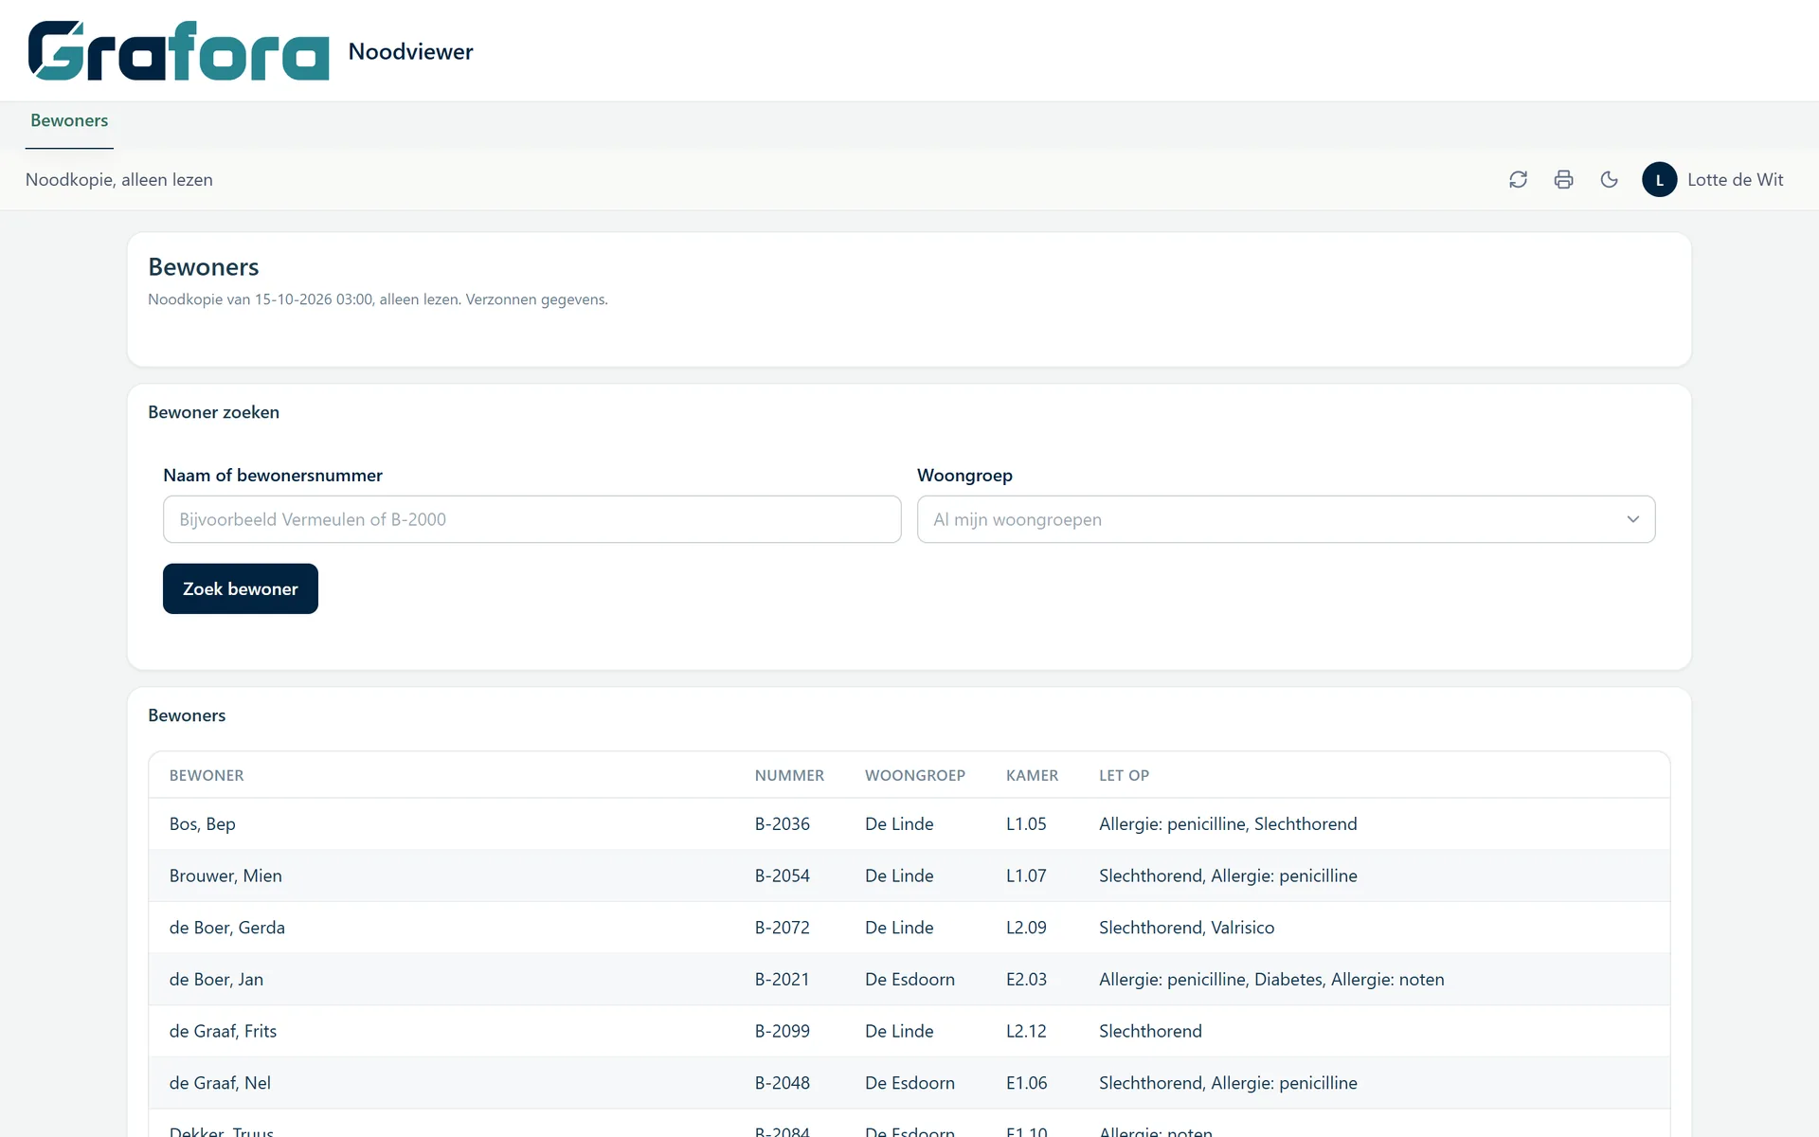Image resolution: width=1819 pixels, height=1137 pixels.
Task: Click the WOONGROEP column header
Action: [915, 775]
